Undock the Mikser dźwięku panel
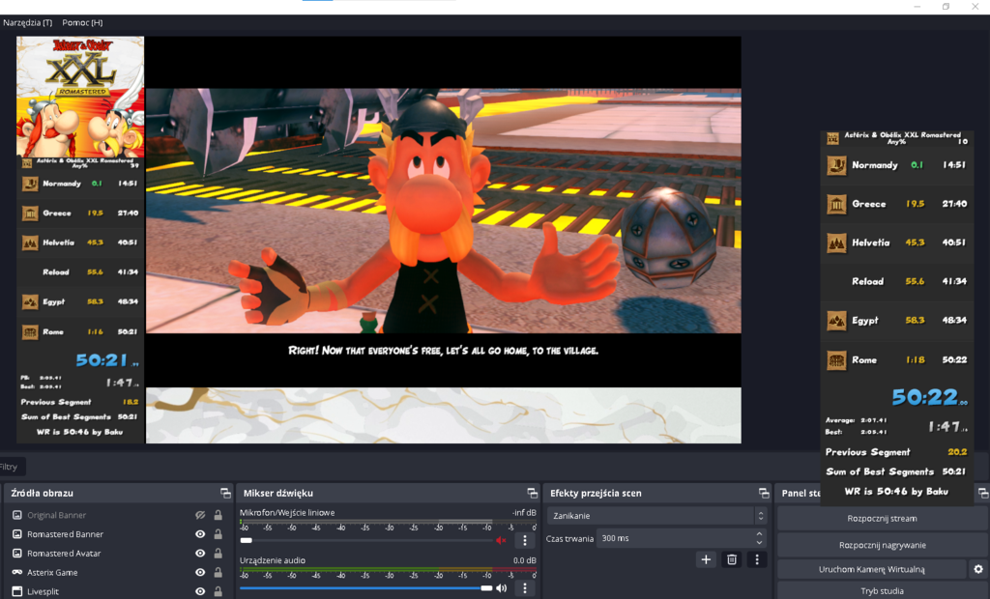The width and height of the screenshot is (990, 599). (x=533, y=493)
